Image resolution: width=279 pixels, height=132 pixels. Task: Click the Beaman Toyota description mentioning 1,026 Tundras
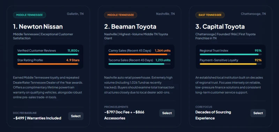139,85
